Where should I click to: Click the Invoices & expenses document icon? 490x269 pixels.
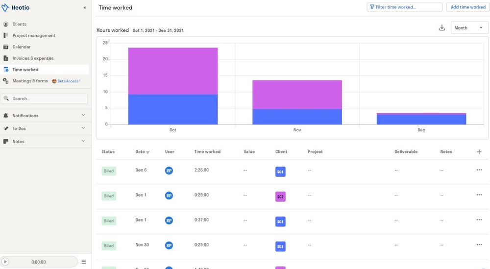click(x=5, y=58)
